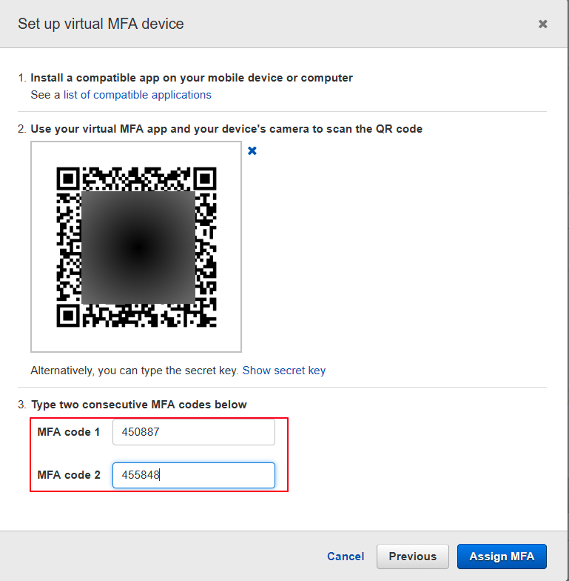Close the Set up virtual MFA device dialog
The width and height of the screenshot is (569, 581).
[x=542, y=24]
